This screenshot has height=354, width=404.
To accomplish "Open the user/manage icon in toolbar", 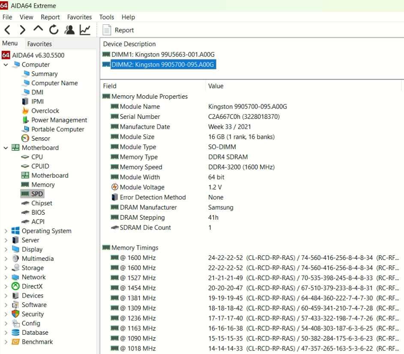I will 69,30.
